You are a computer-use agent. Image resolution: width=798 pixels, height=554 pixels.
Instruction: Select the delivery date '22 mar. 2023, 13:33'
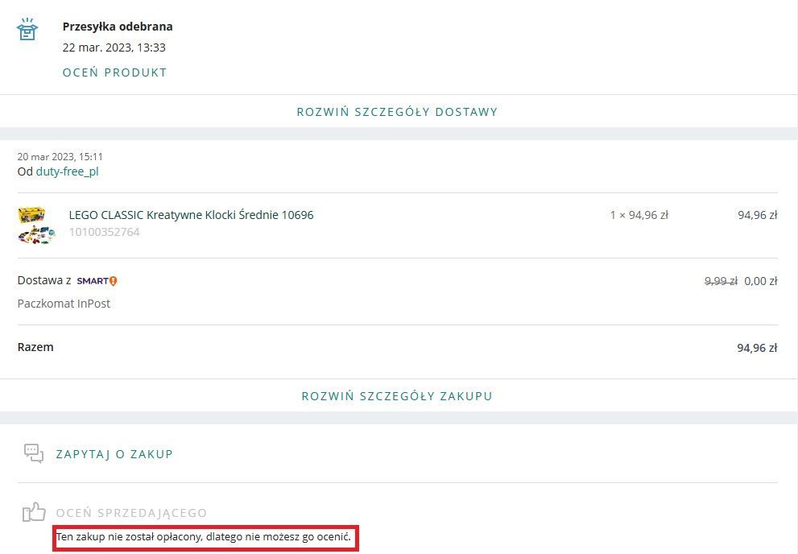point(114,48)
